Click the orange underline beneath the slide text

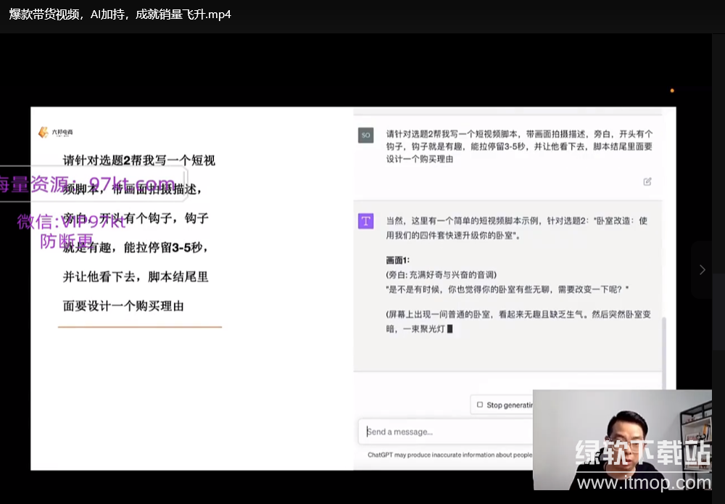[x=140, y=327]
